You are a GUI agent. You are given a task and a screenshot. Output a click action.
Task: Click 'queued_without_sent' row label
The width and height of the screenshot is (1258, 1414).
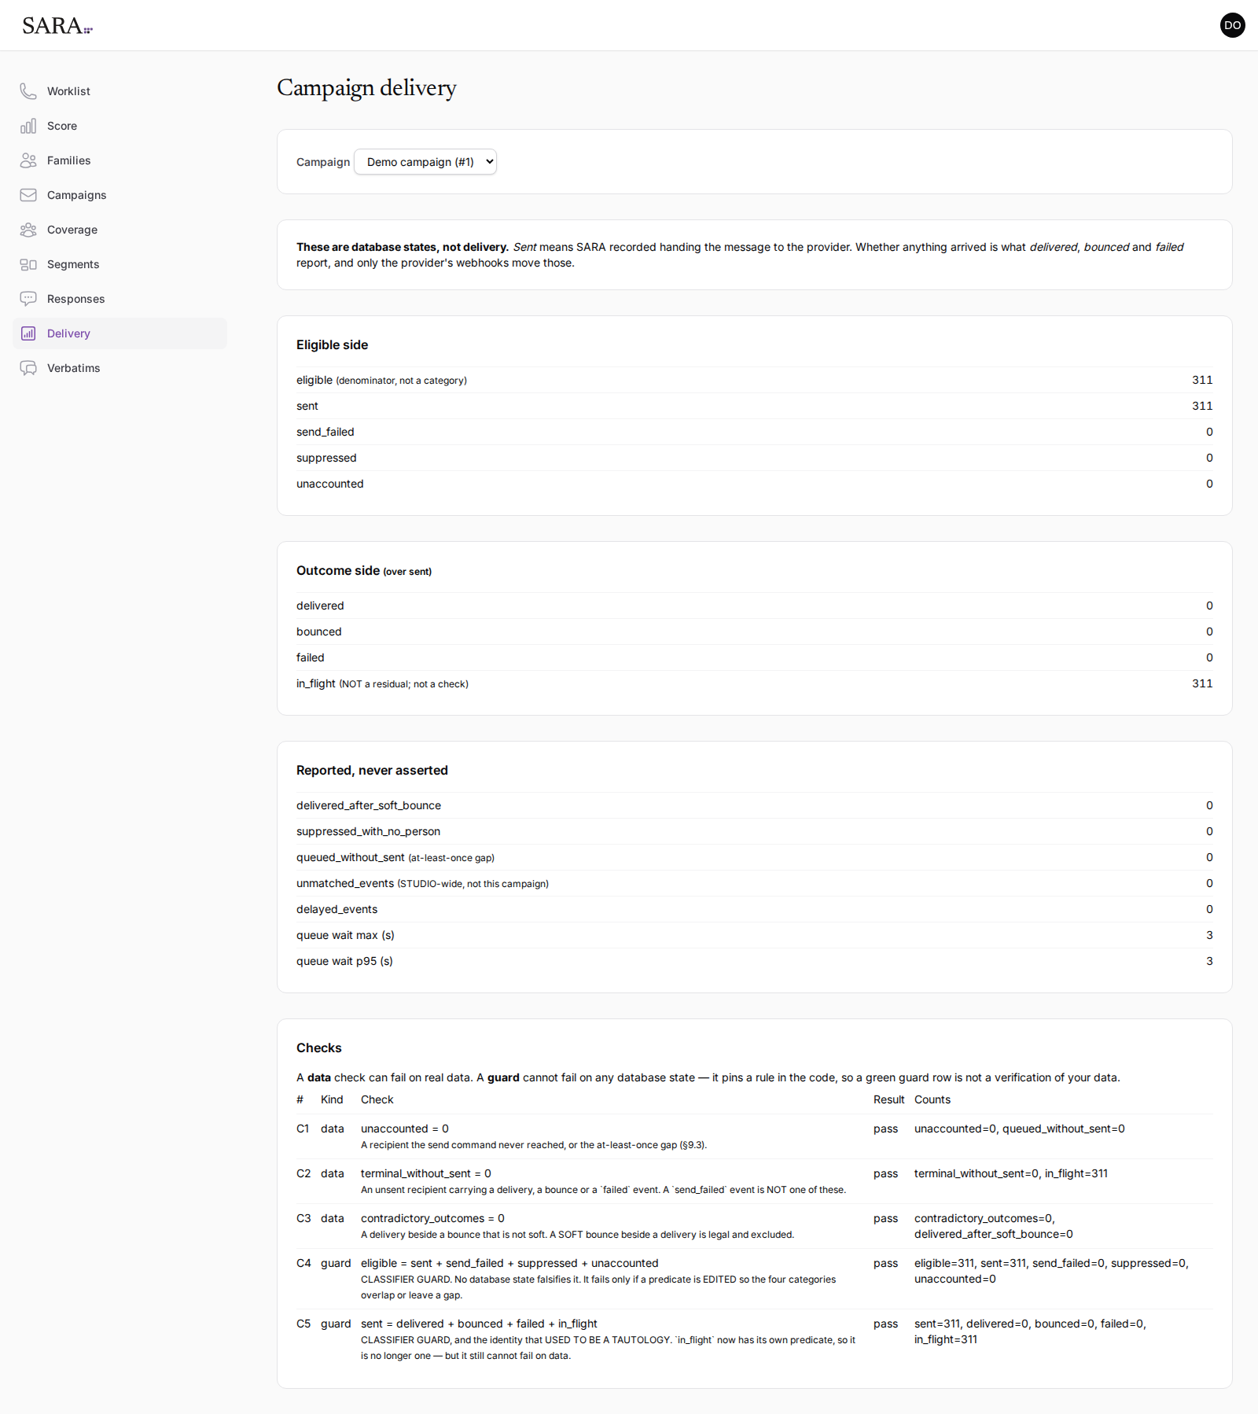351,857
